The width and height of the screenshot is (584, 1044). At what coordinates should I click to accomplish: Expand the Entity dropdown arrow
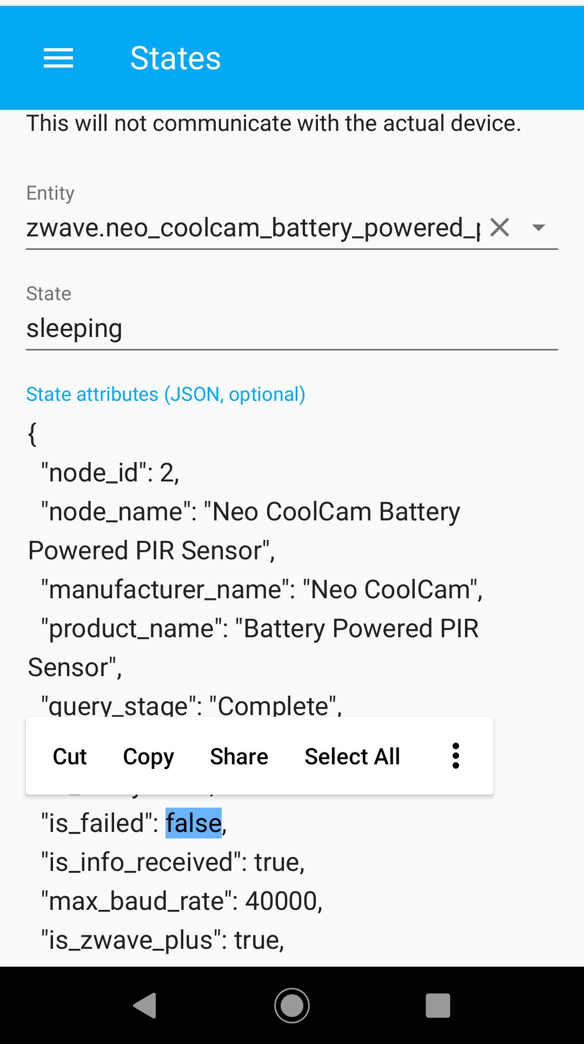539,228
